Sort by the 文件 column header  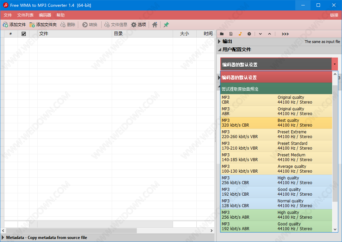pos(74,34)
